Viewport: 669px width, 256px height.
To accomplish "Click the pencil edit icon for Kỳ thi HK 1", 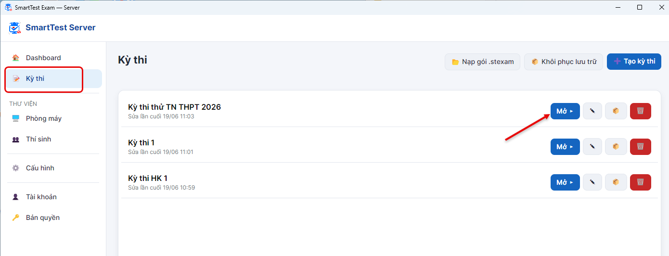I will coord(592,182).
